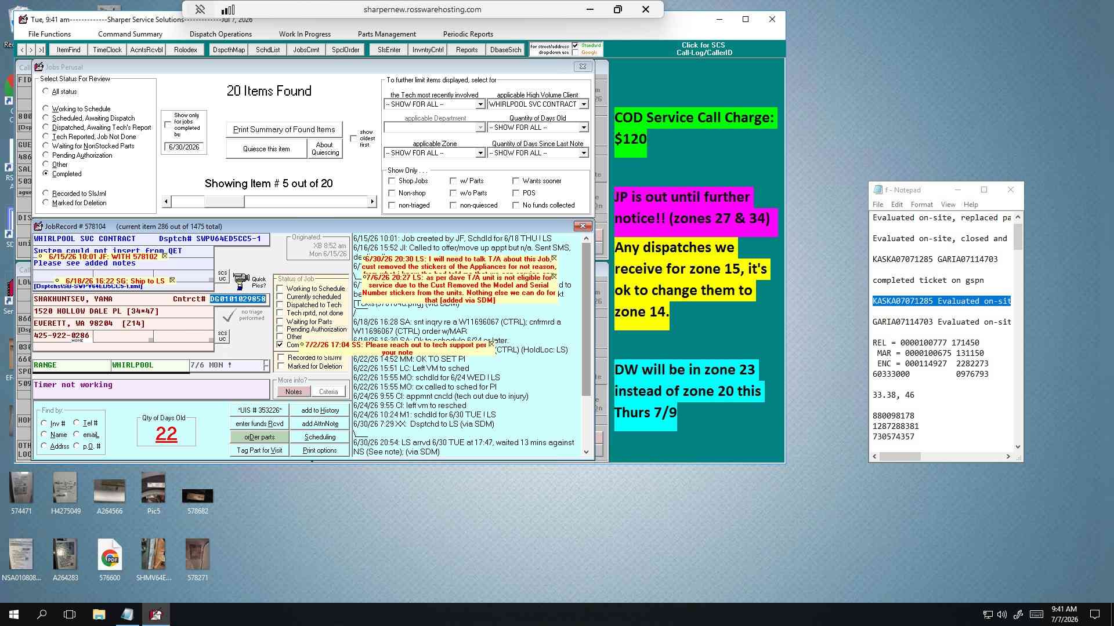The height and width of the screenshot is (626, 1114).
Task: Open the Format menu in Notepad
Action: point(921,205)
